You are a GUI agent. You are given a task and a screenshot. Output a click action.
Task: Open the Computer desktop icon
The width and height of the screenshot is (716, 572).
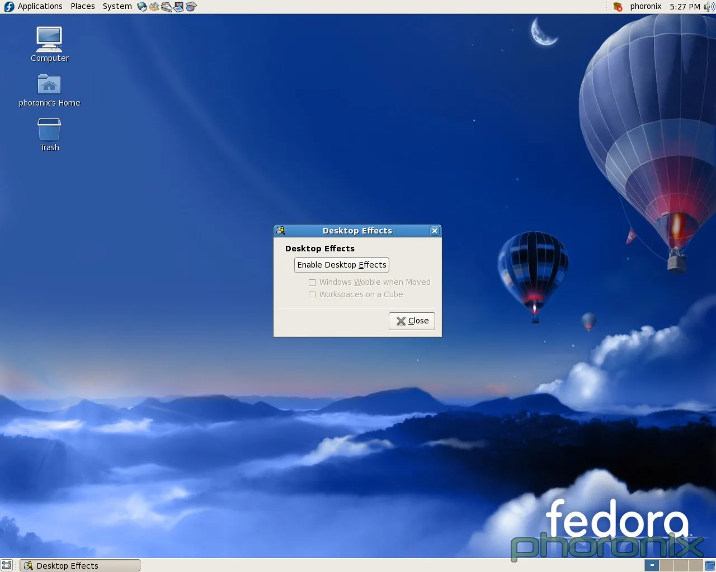click(49, 44)
